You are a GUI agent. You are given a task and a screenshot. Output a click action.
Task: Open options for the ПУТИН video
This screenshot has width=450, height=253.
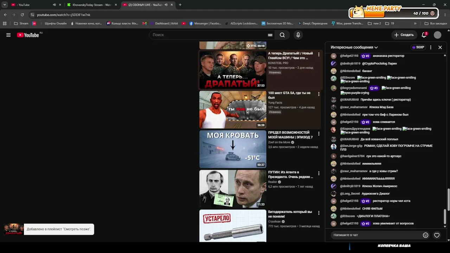click(319, 173)
